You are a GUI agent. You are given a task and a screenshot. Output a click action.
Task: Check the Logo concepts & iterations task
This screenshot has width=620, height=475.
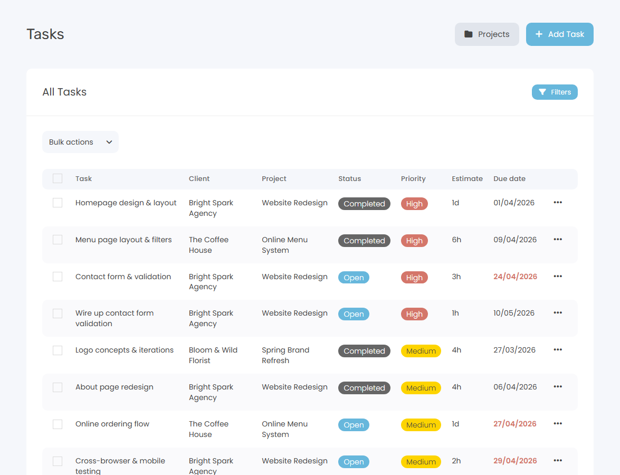point(58,350)
